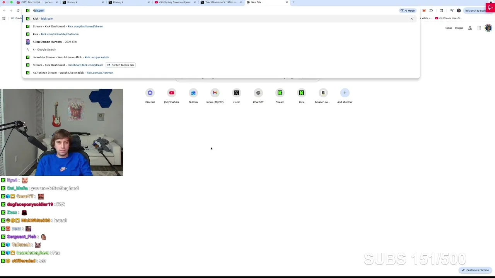Click the MetaMask fox extension icon
The image size is (495, 278).
(424, 10)
